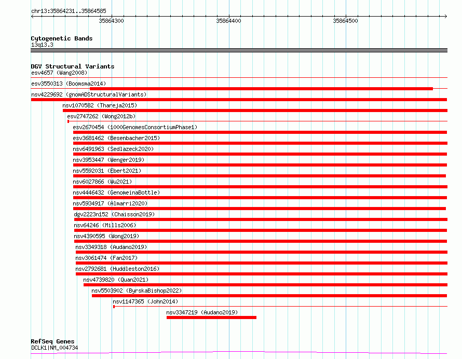The image size is (462, 359).
Task: Click the magenta DCLK1 gene line
Action: click(239, 352)
